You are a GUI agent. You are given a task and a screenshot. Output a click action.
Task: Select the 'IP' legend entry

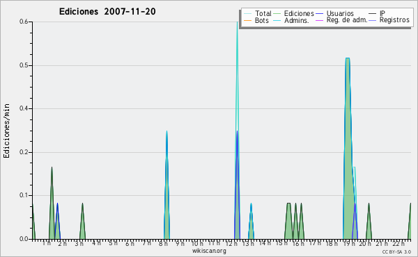(x=382, y=13)
